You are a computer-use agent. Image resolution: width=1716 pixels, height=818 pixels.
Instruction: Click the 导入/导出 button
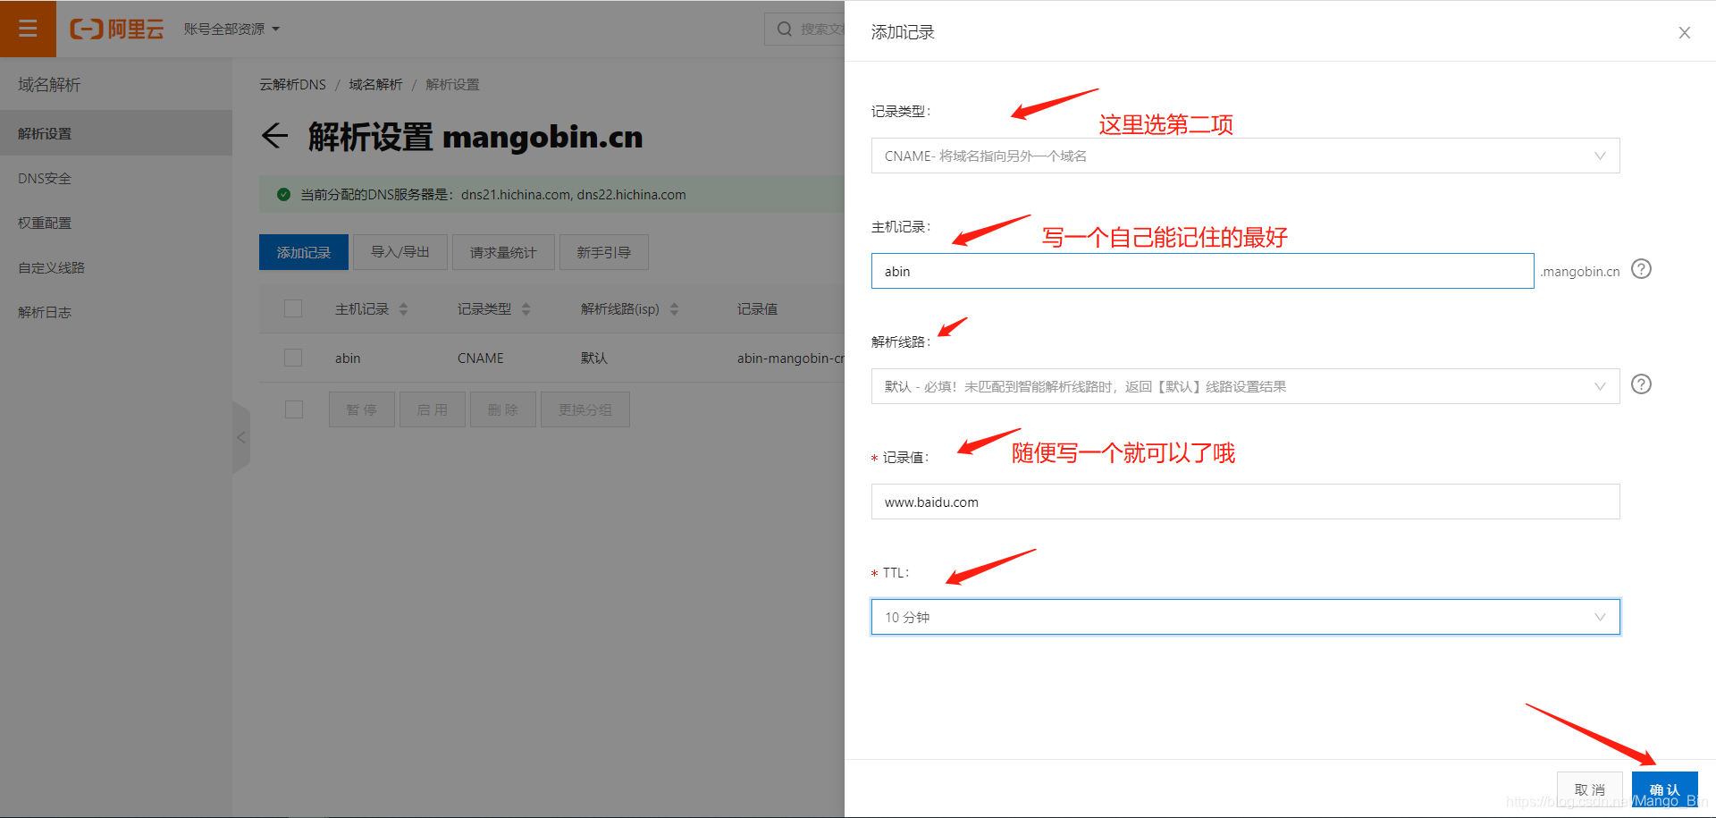click(x=400, y=252)
